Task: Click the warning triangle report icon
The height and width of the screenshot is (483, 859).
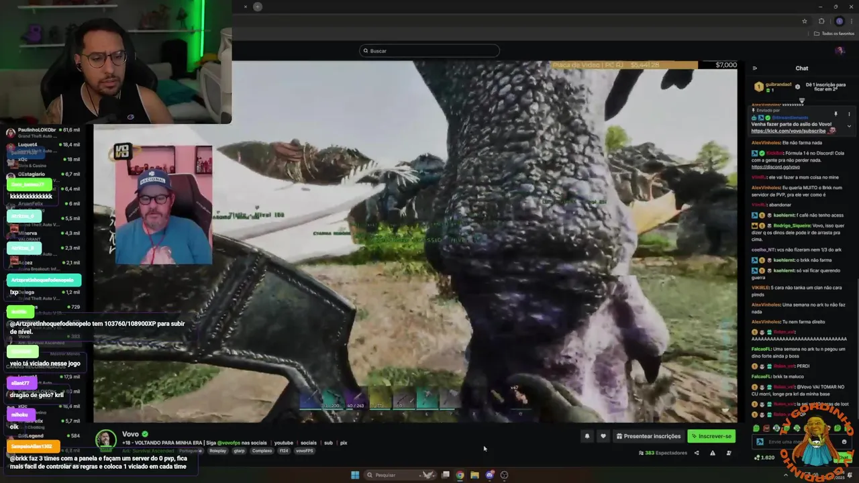Action: click(712, 453)
